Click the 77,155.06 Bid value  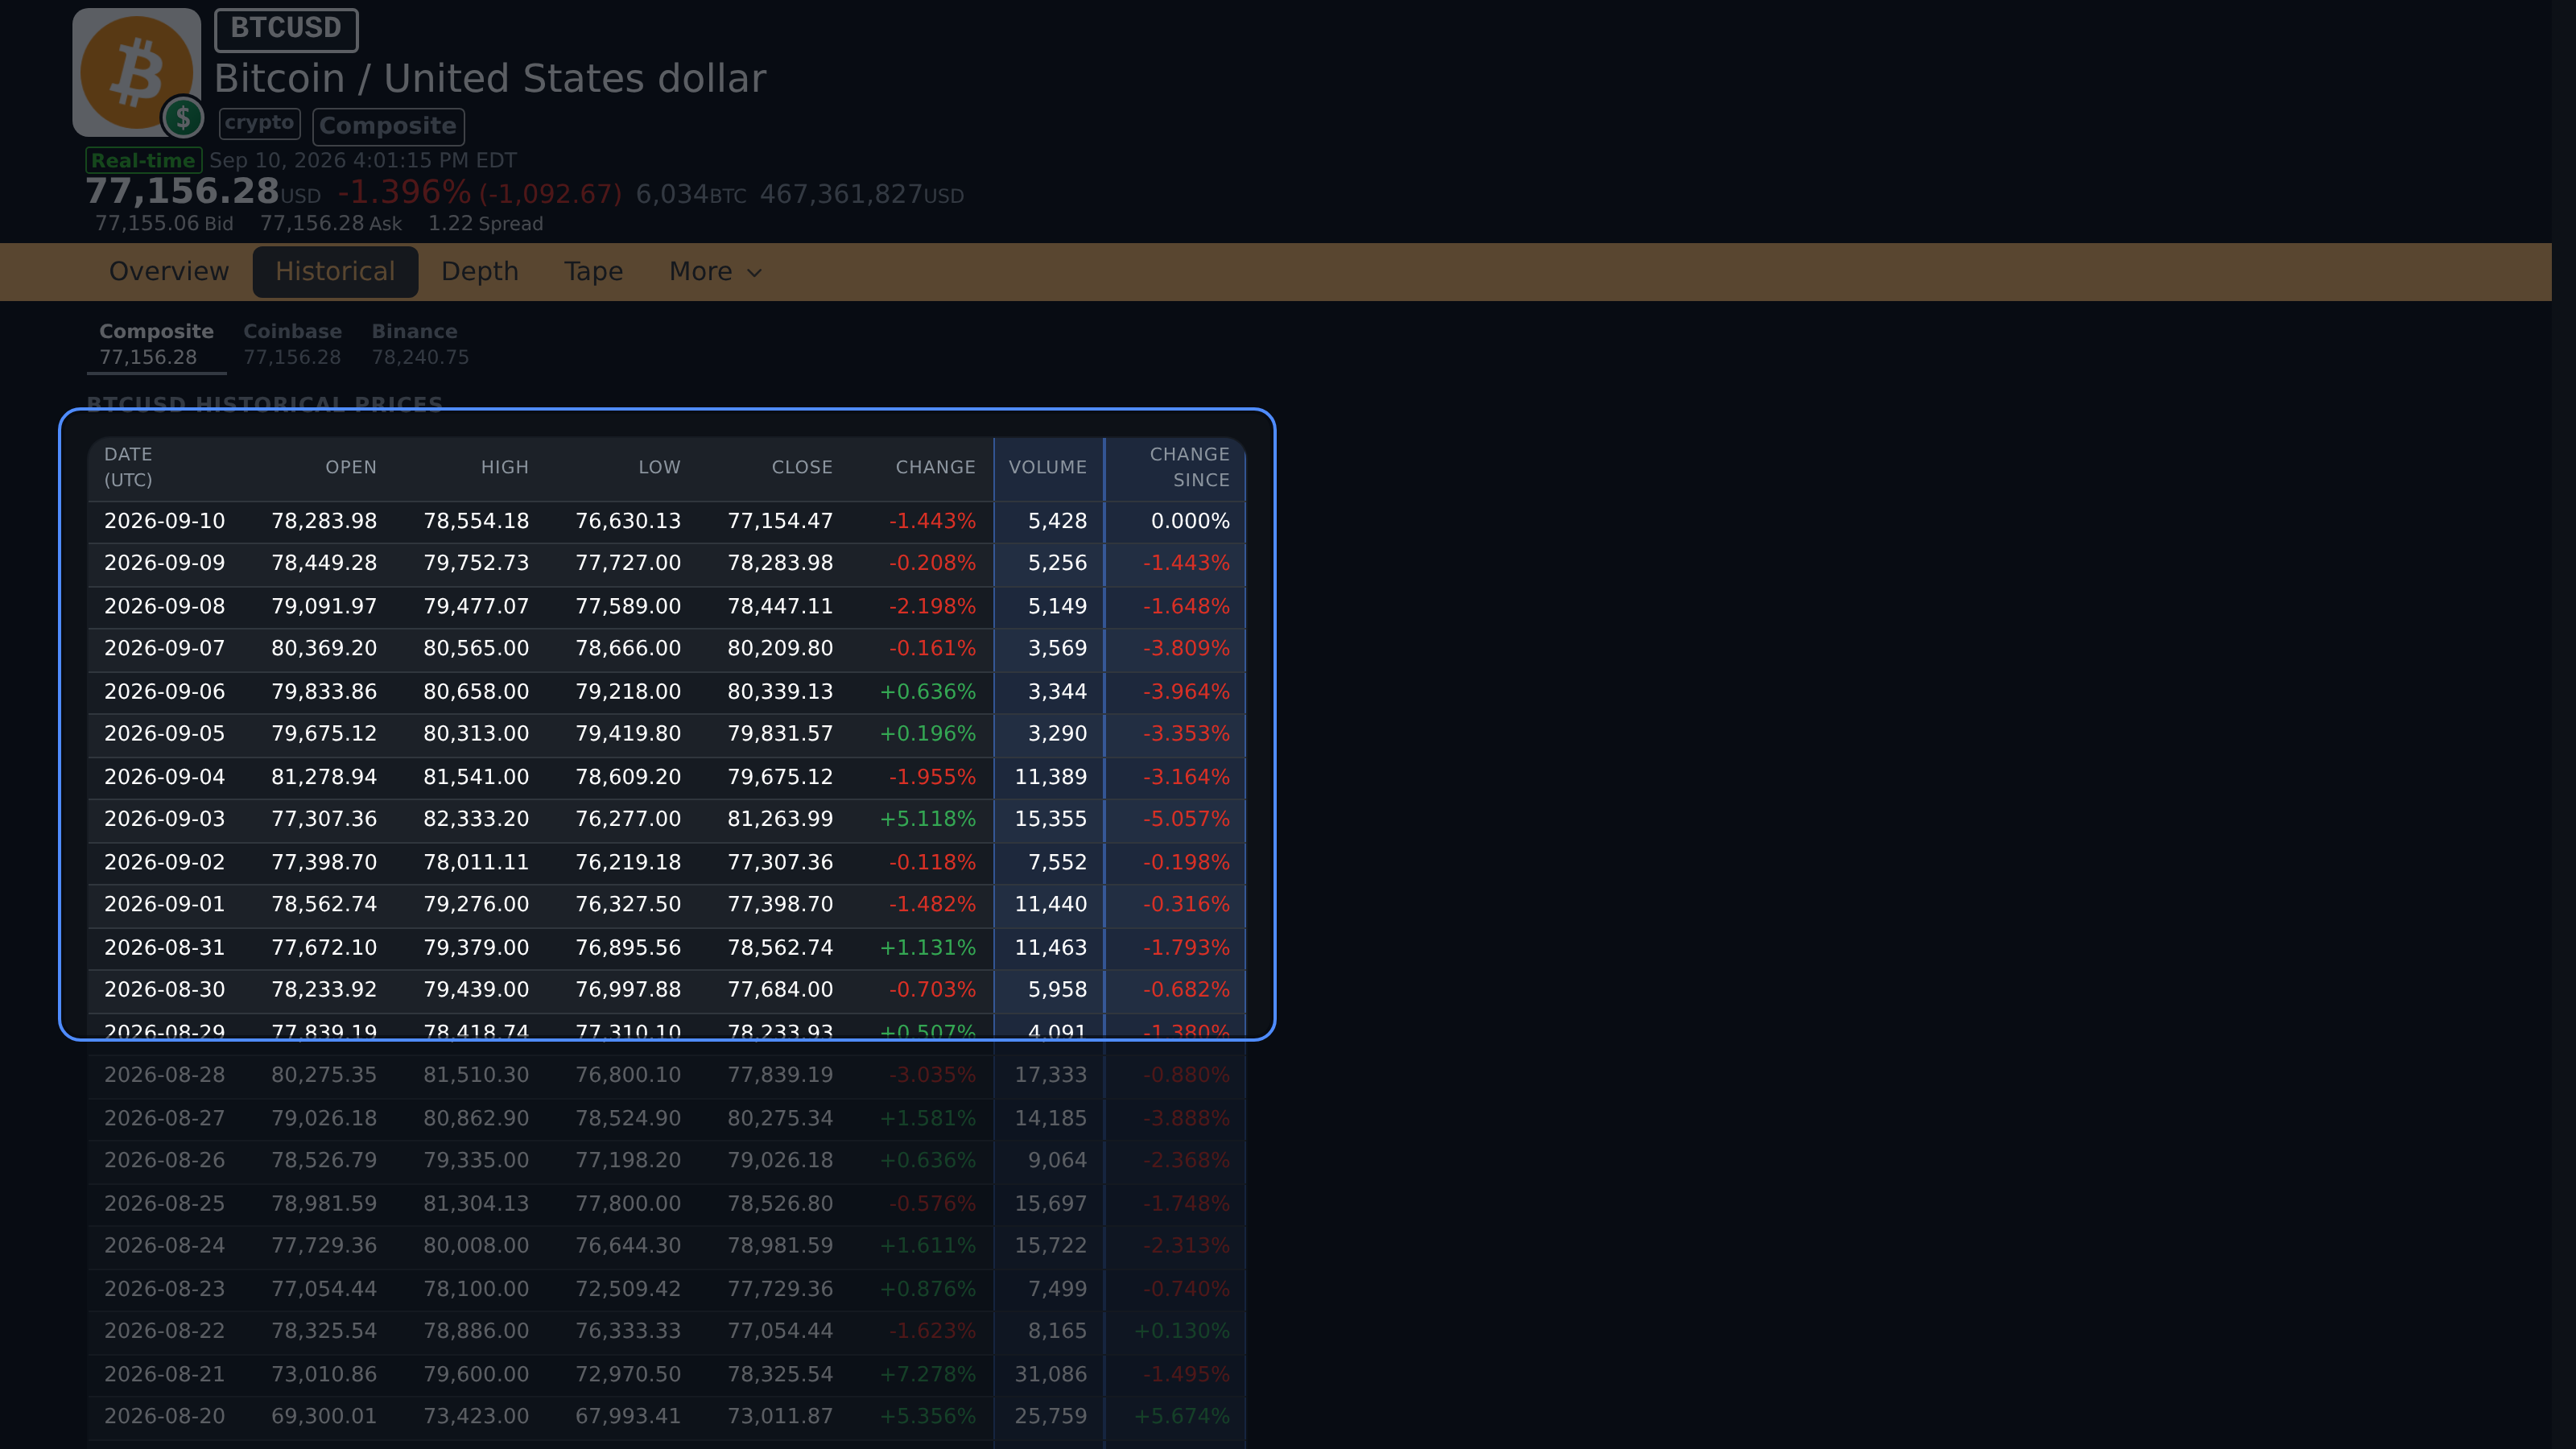(164, 223)
